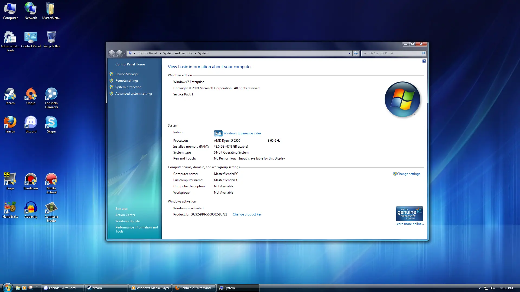The height and width of the screenshot is (292, 520).
Task: Select the LogMeIn Hamachi shortcut
Action: click(51, 98)
